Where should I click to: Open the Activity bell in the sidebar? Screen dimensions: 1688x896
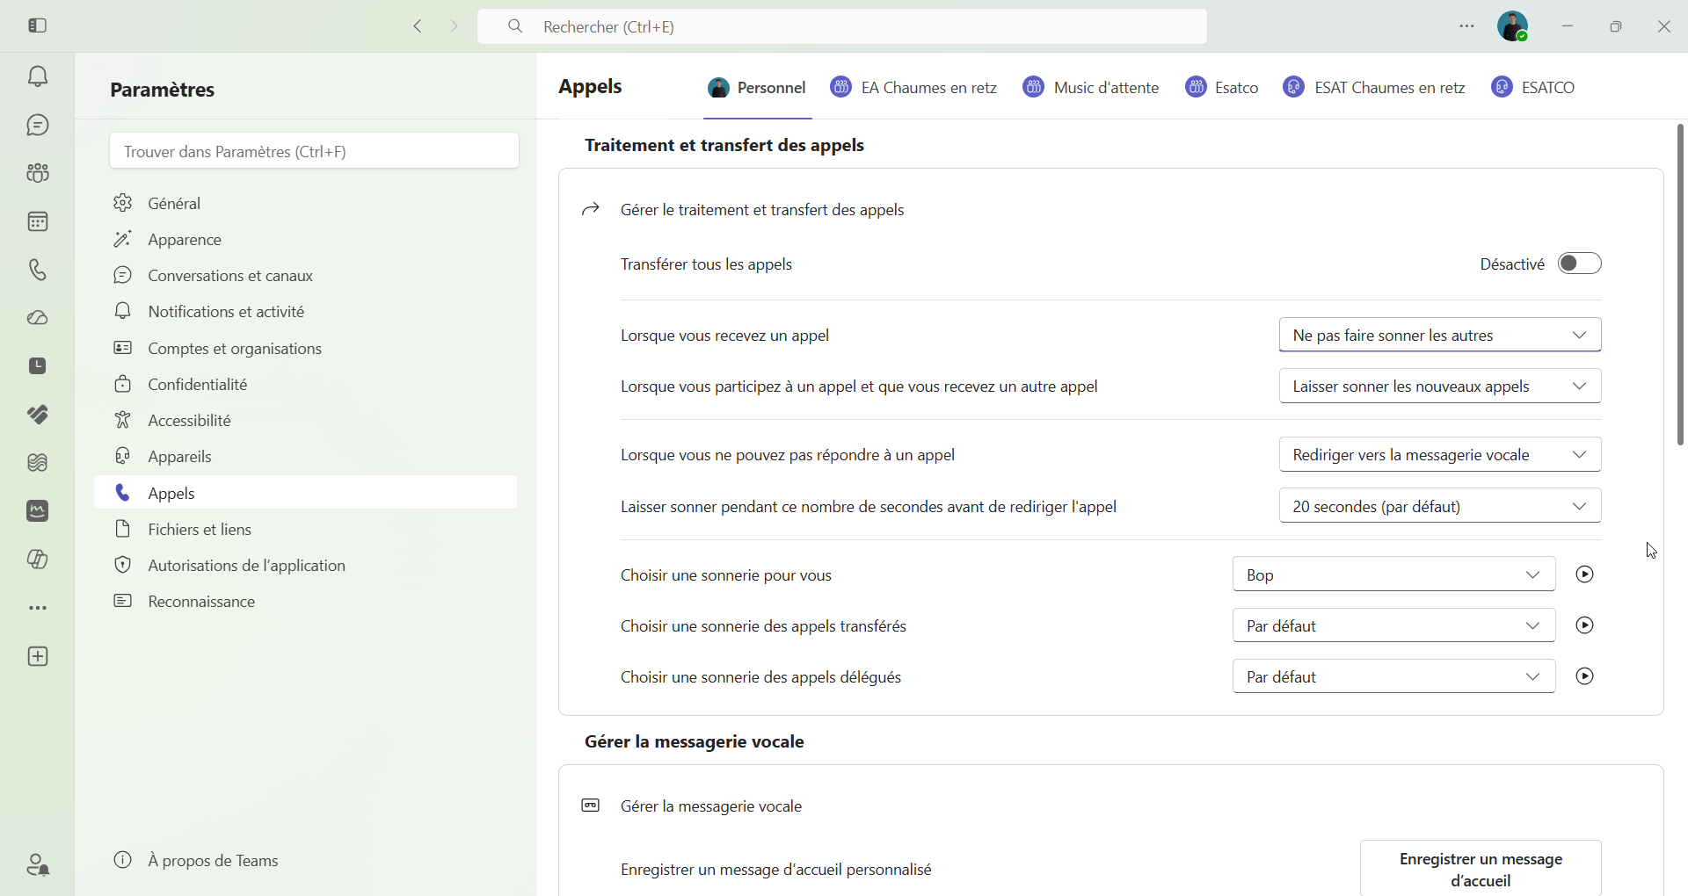point(37,76)
